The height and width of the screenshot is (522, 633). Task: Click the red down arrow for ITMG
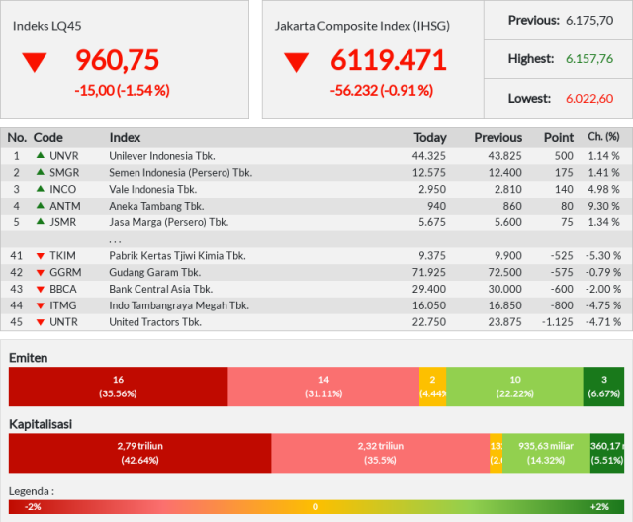click(x=41, y=305)
